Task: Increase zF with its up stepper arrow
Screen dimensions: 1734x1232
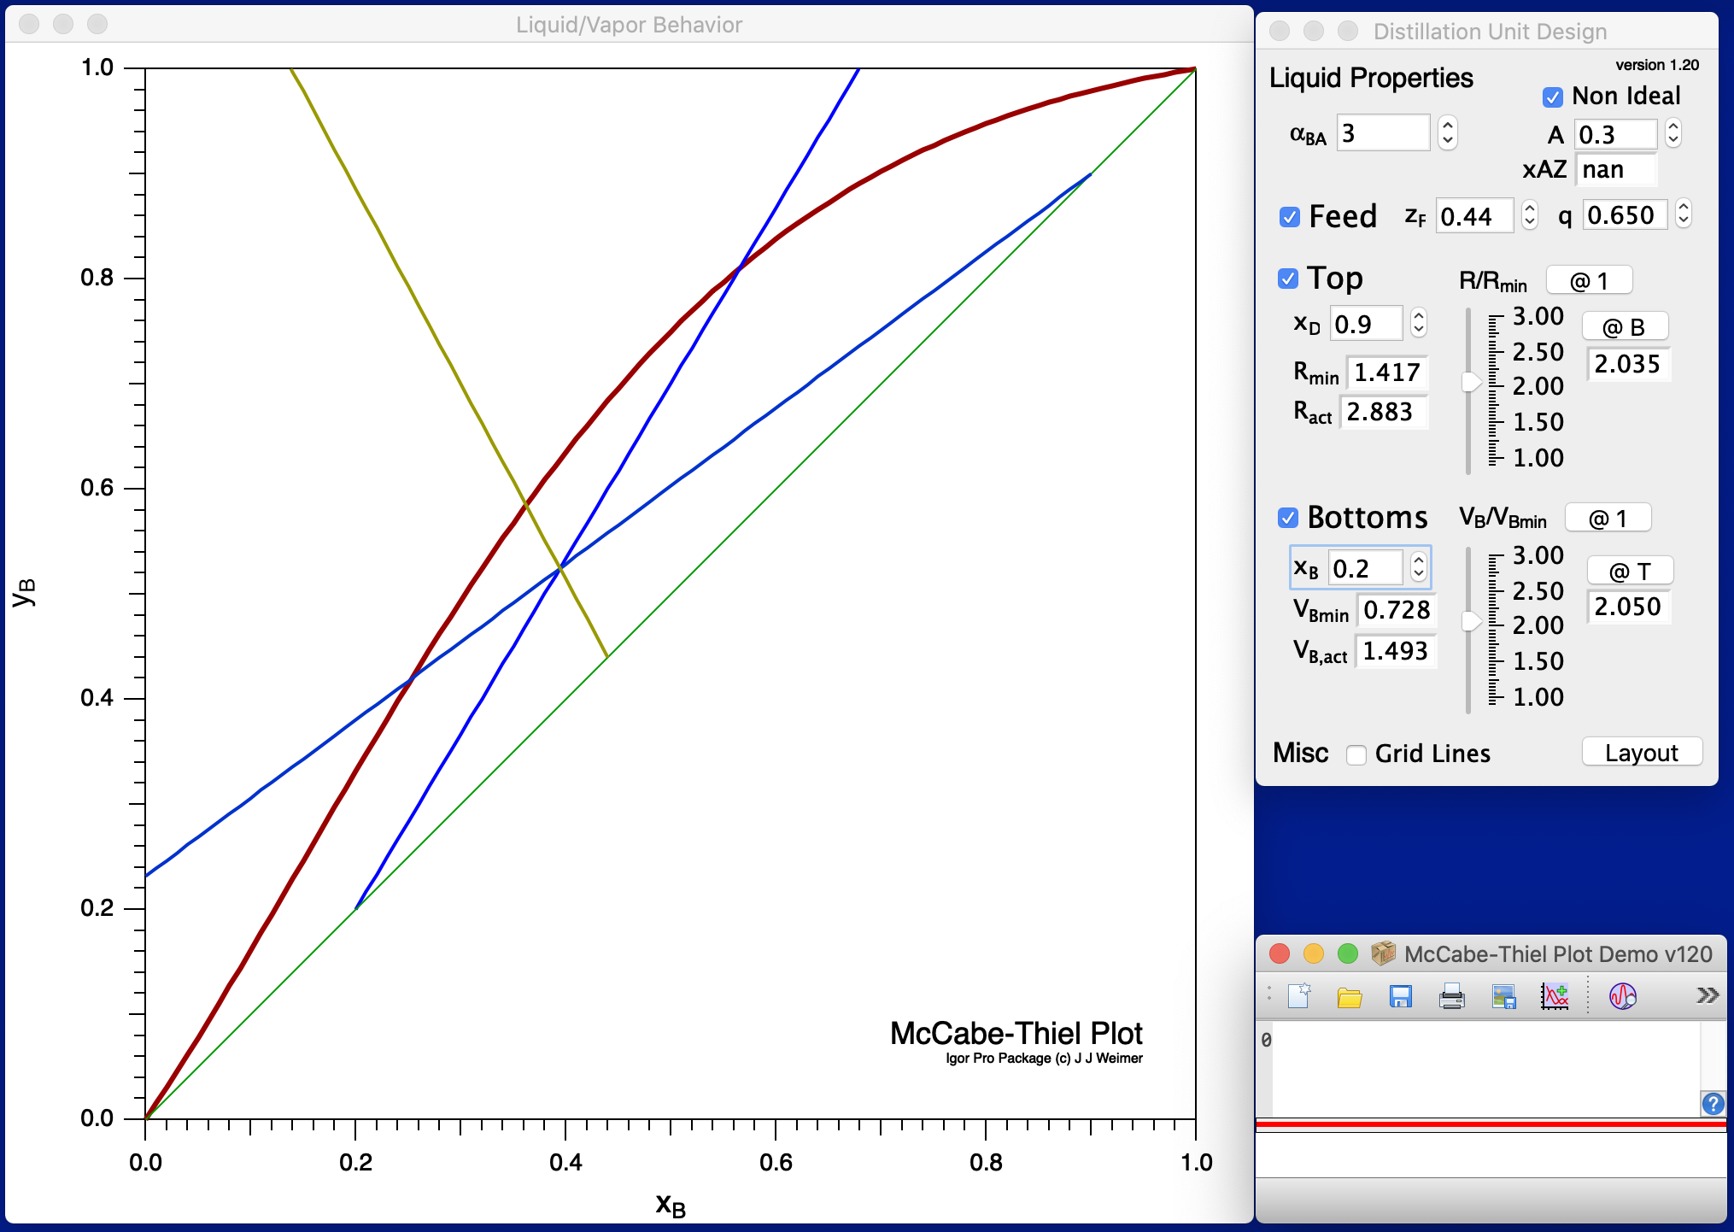Action: 1530,208
